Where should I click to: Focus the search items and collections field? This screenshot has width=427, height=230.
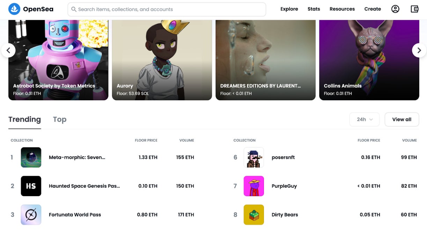coord(167,9)
